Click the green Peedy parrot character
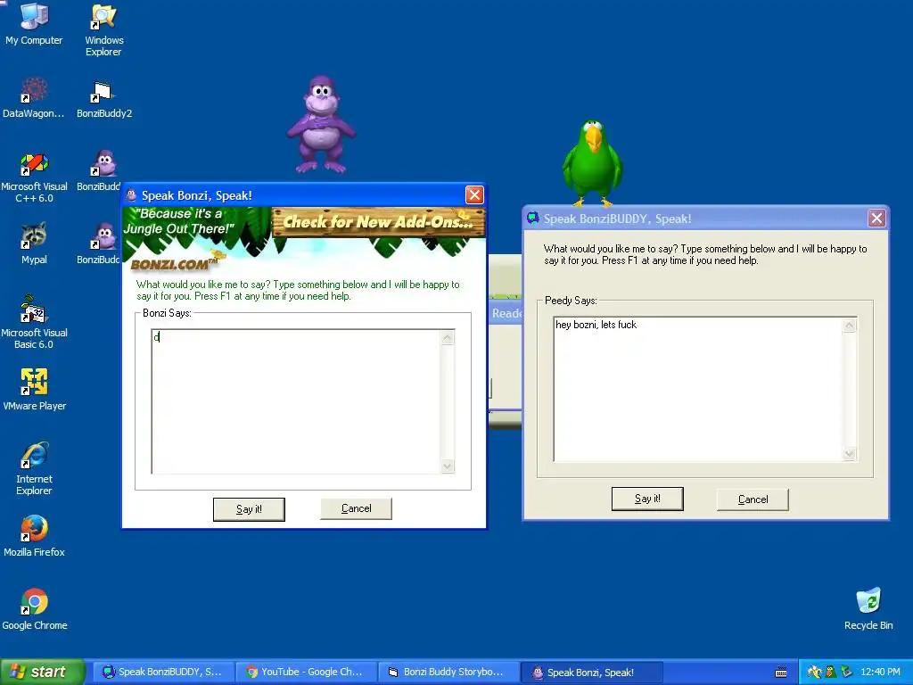The image size is (913, 685). tap(592, 163)
